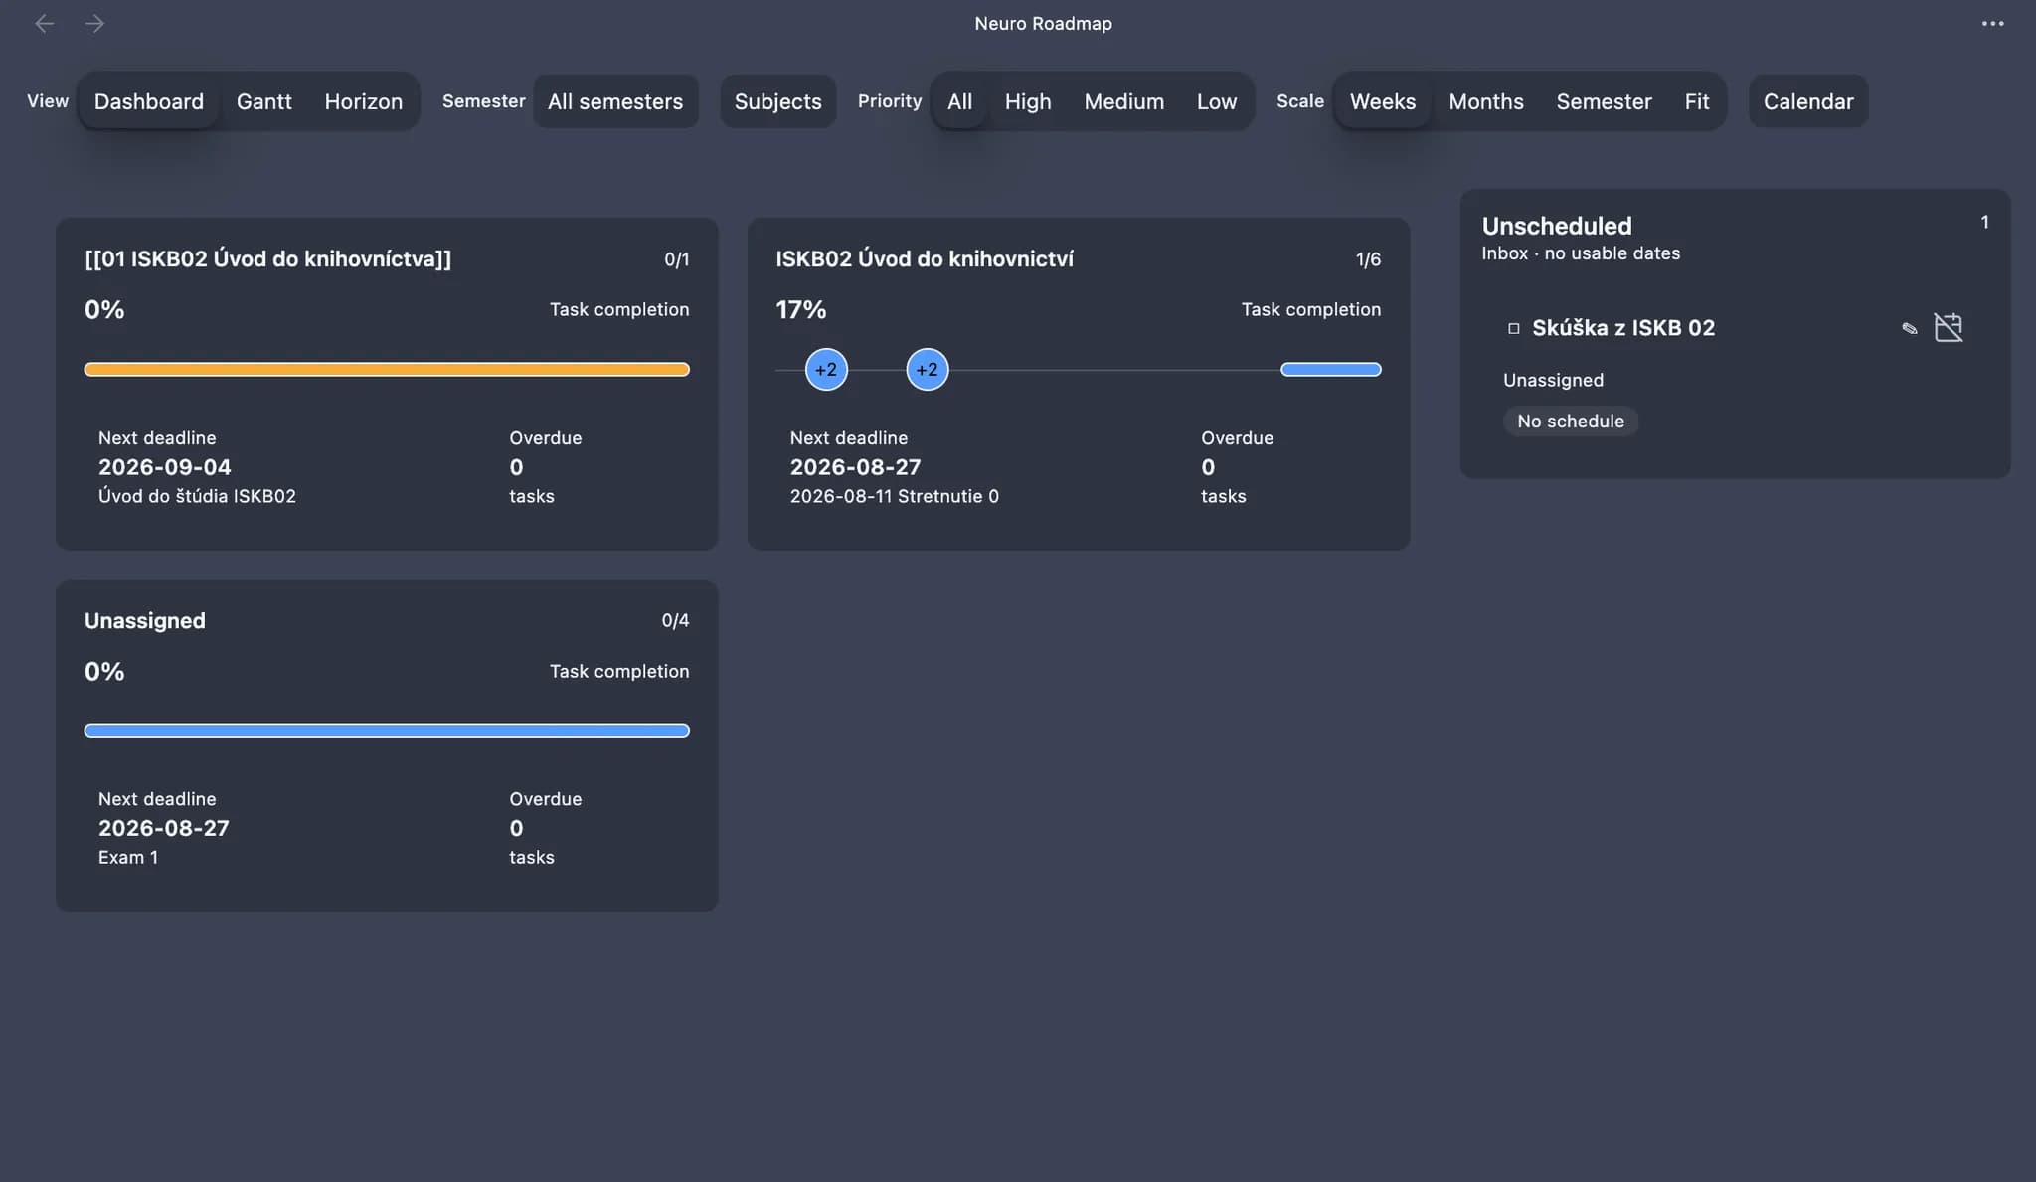Open the Subjects filter
The width and height of the screenshot is (2036, 1182).
tap(777, 101)
